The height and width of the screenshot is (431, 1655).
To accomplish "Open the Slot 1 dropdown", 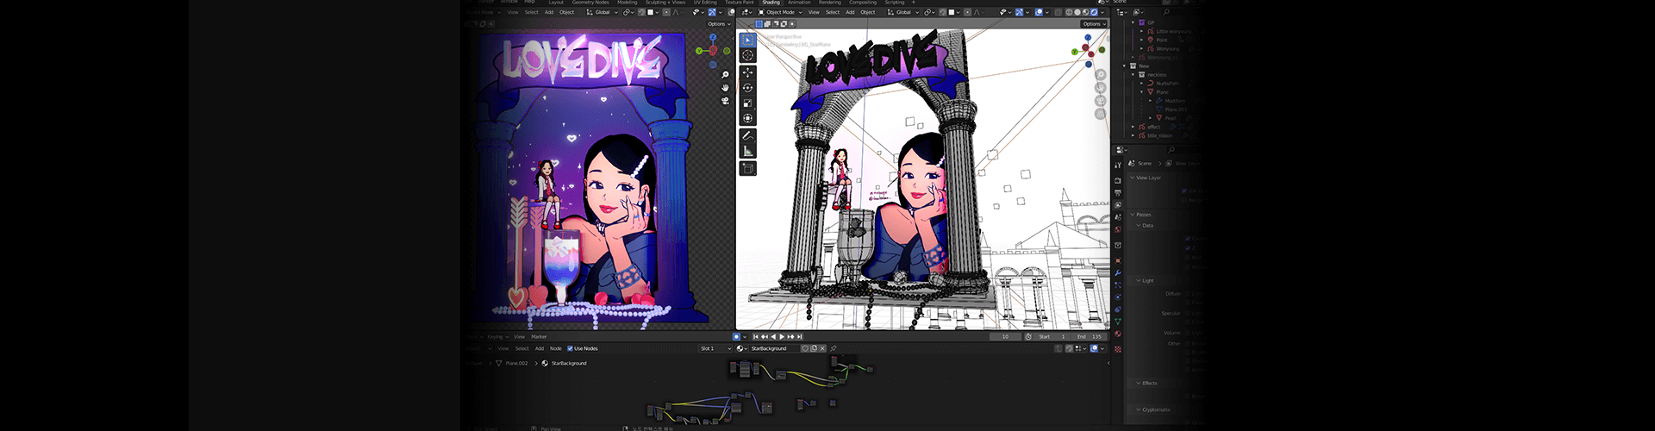I will coord(715,348).
